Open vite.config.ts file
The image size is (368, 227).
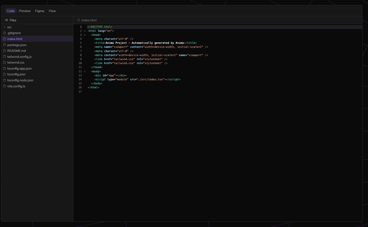(x=37, y=86)
